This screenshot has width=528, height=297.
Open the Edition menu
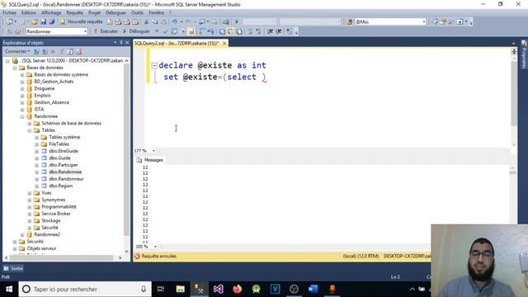pos(29,13)
